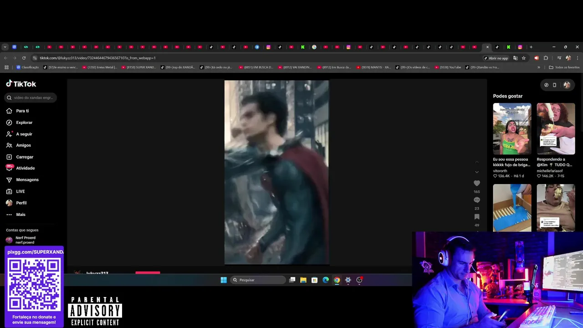Open the TikTok home logo
Image resolution: width=583 pixels, height=328 pixels.
[21, 84]
